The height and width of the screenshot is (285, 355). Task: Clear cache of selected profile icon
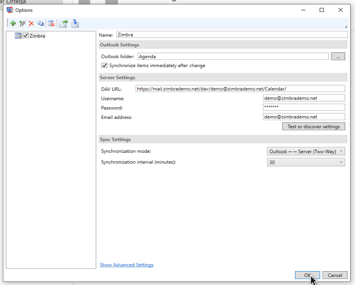[x=51, y=24]
